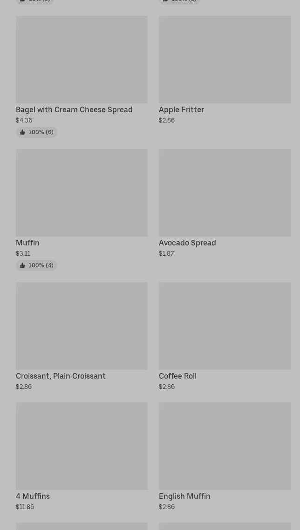
Task: Select the 4 Muffins image
Action: pos(82,446)
